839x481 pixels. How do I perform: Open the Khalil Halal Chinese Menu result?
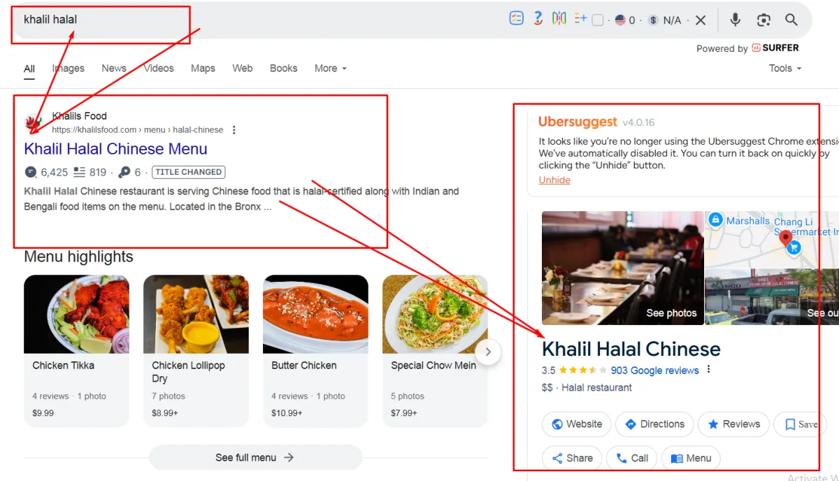(116, 149)
